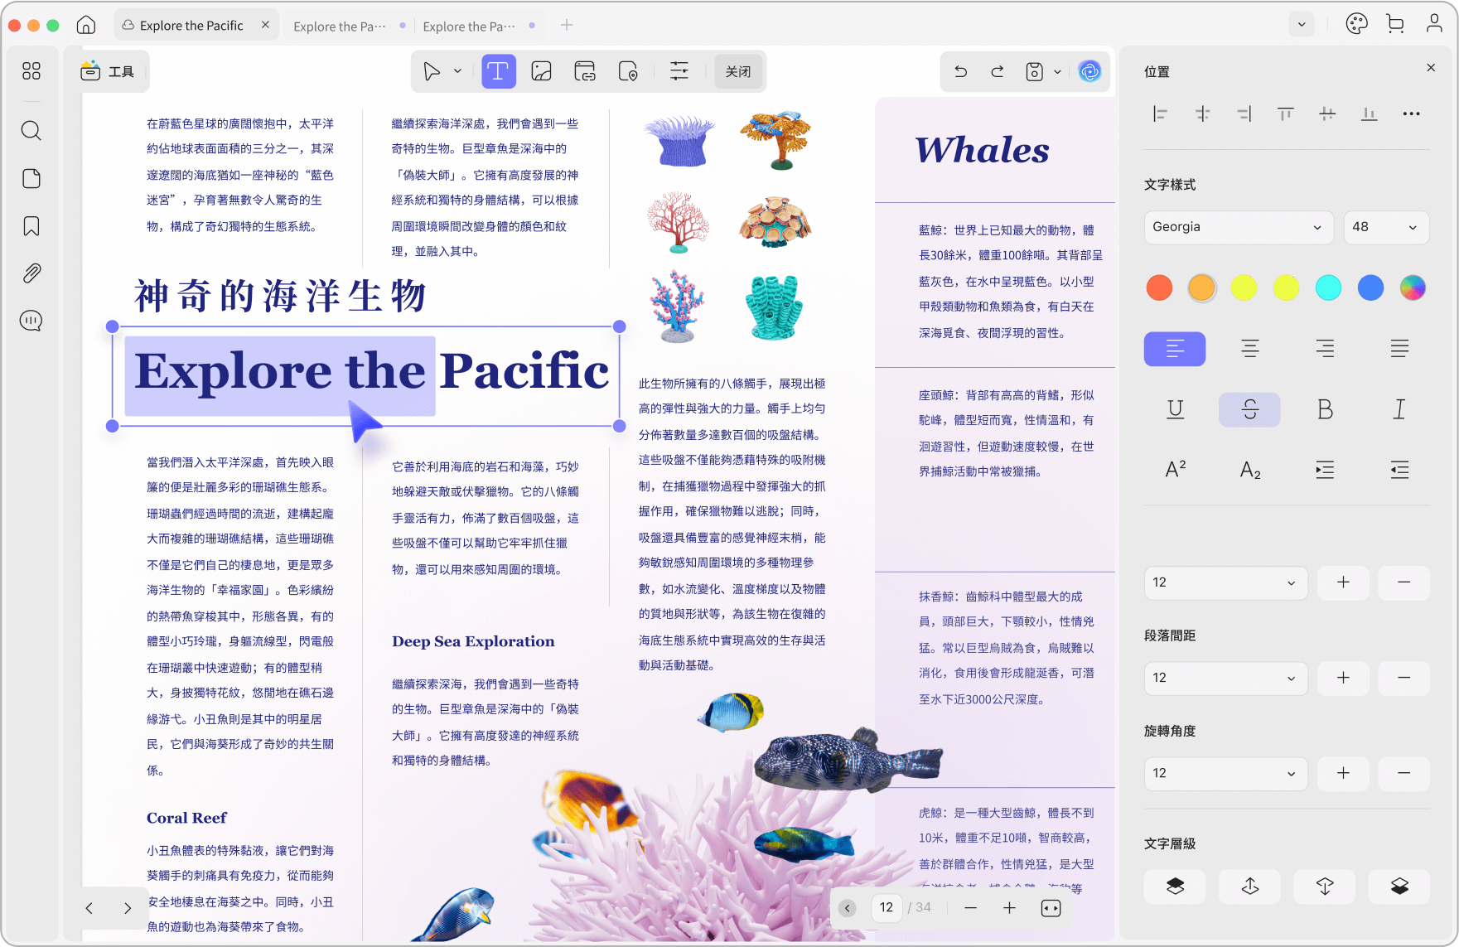This screenshot has width=1459, height=947.
Task: Expand the save options dropdown arrow
Action: click(1057, 72)
